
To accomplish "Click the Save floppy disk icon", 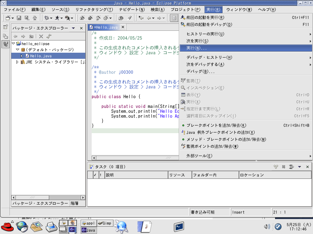I will point(19,18).
